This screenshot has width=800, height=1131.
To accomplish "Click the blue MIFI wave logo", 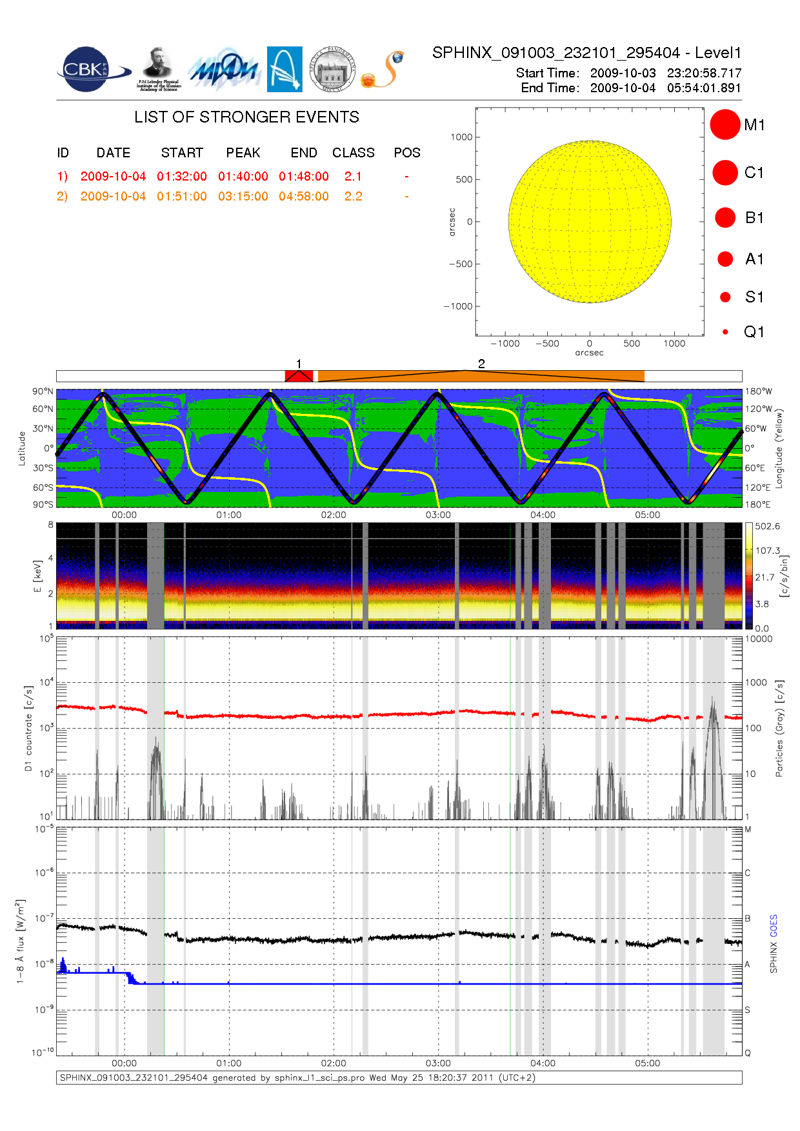I will [224, 70].
